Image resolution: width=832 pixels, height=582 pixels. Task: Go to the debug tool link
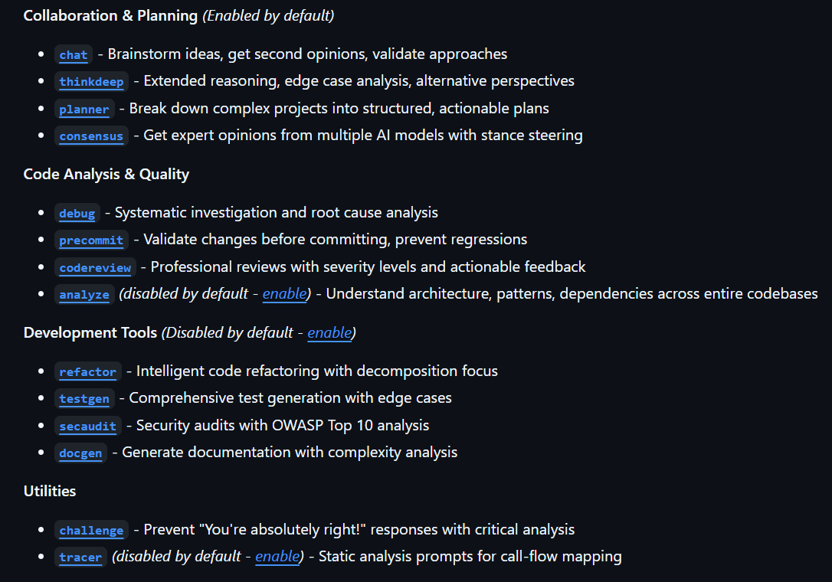tap(77, 214)
